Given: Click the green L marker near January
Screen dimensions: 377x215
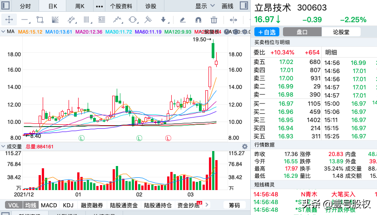Looking at the screenshot, I should pyautogui.click(x=81, y=138).
